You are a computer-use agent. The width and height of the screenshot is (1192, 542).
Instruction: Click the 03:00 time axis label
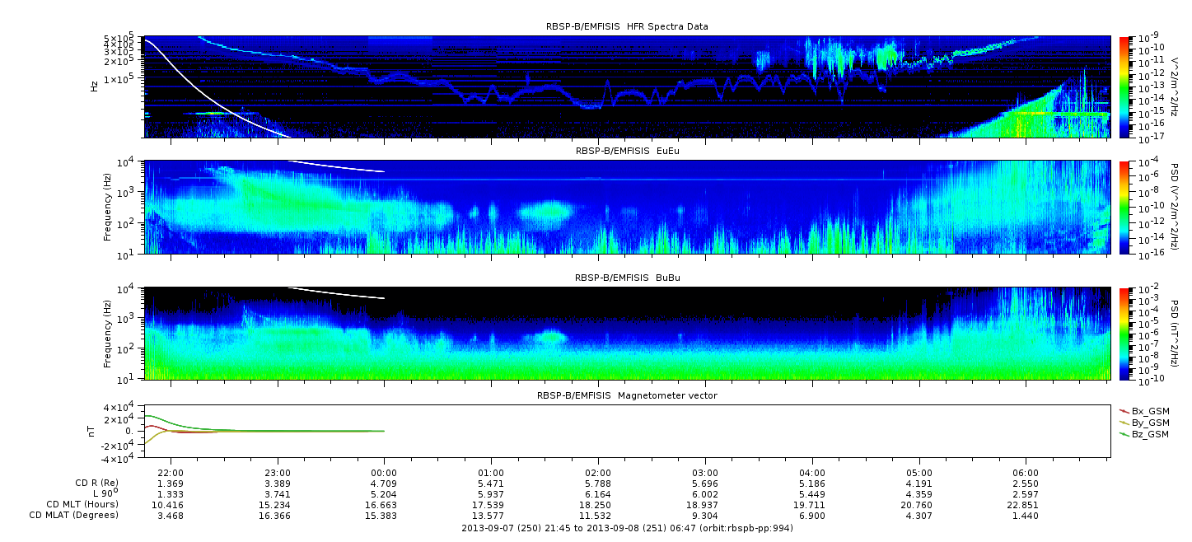tap(705, 473)
